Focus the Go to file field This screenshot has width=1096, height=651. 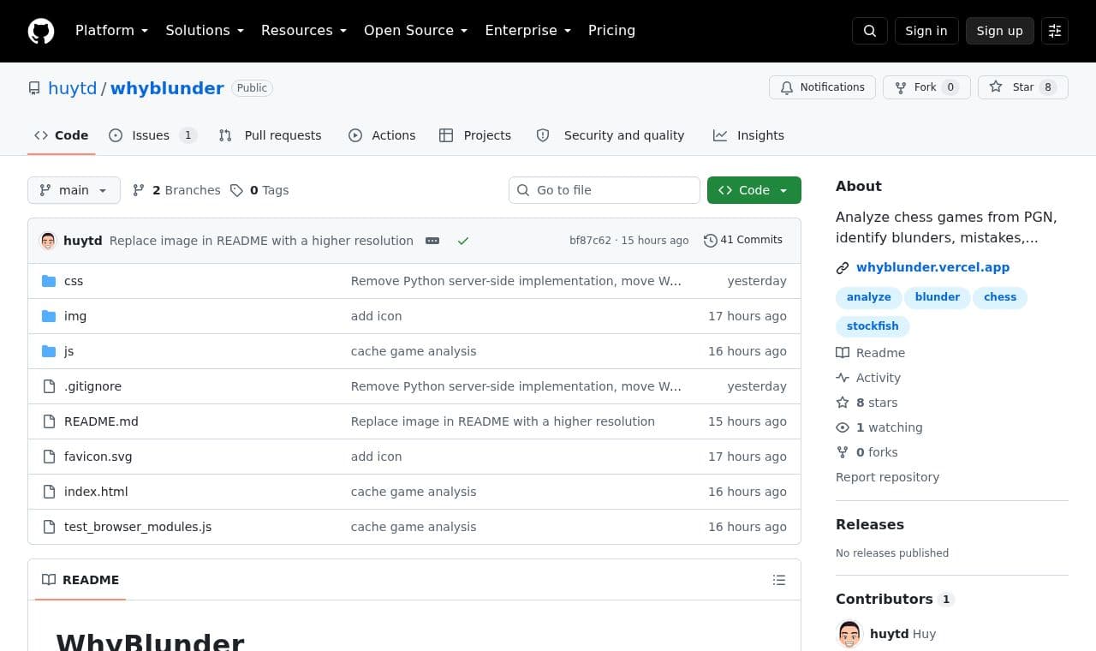605,190
